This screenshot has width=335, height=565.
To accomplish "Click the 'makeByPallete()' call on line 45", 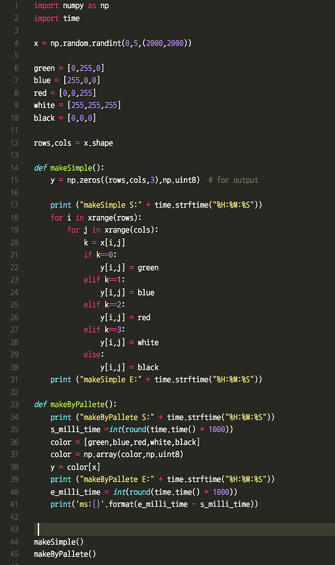I will point(65,554).
